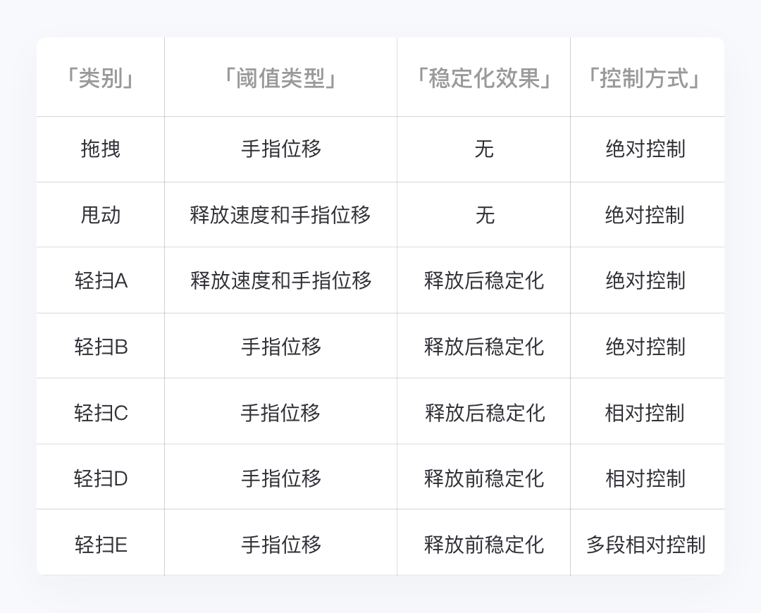This screenshot has height=613, width=761.
Task: Click the 「控制方式」 column header
Action: (x=645, y=78)
